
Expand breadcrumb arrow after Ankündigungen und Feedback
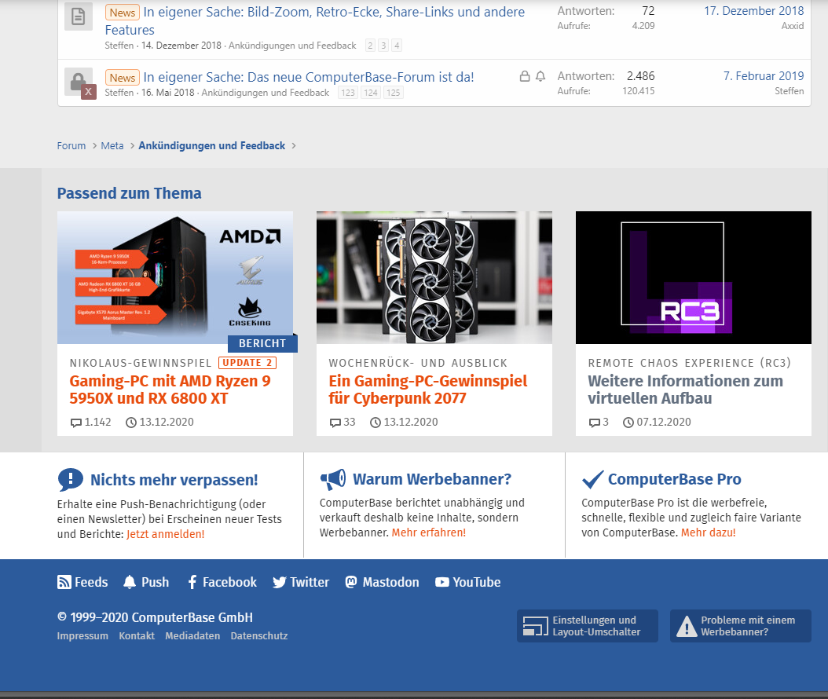tap(294, 146)
